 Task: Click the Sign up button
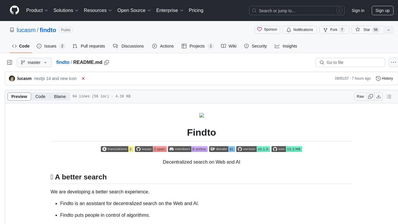click(382, 11)
